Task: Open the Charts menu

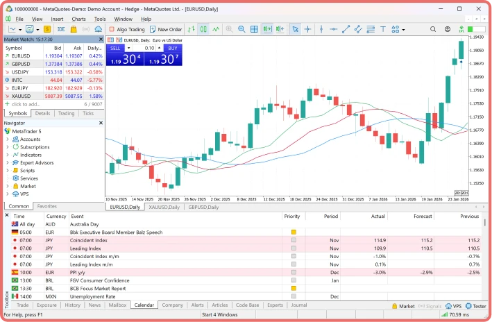Action: [78, 19]
